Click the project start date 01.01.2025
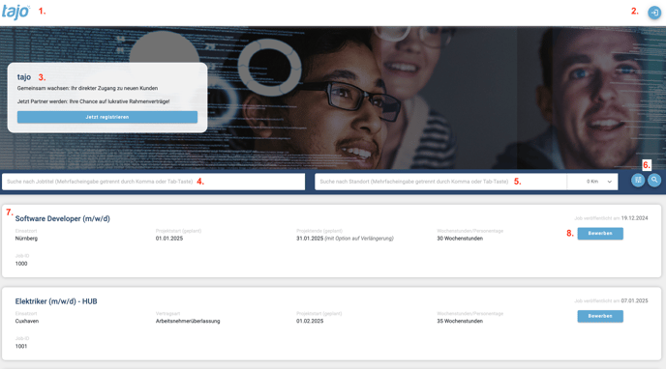 (169, 239)
